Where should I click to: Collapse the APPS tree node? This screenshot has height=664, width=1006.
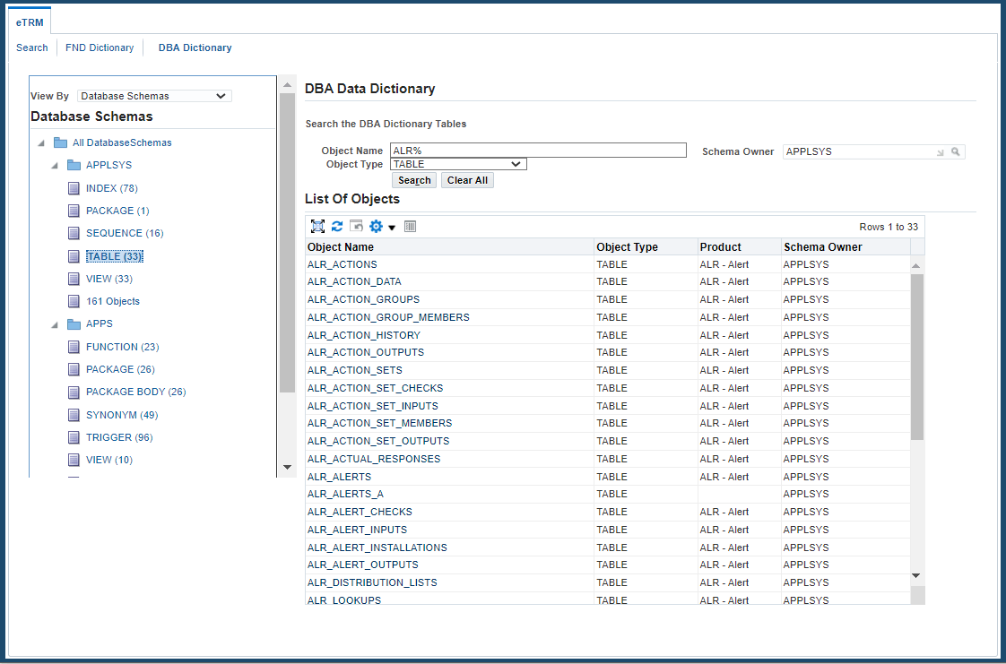click(54, 323)
